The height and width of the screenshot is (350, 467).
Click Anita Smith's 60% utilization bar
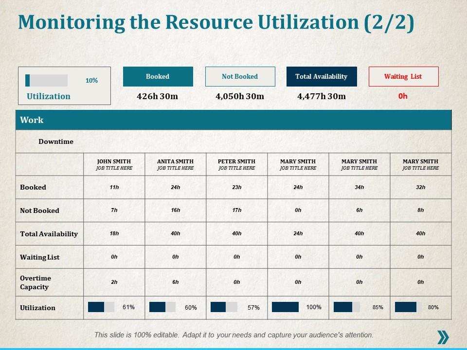click(162, 307)
